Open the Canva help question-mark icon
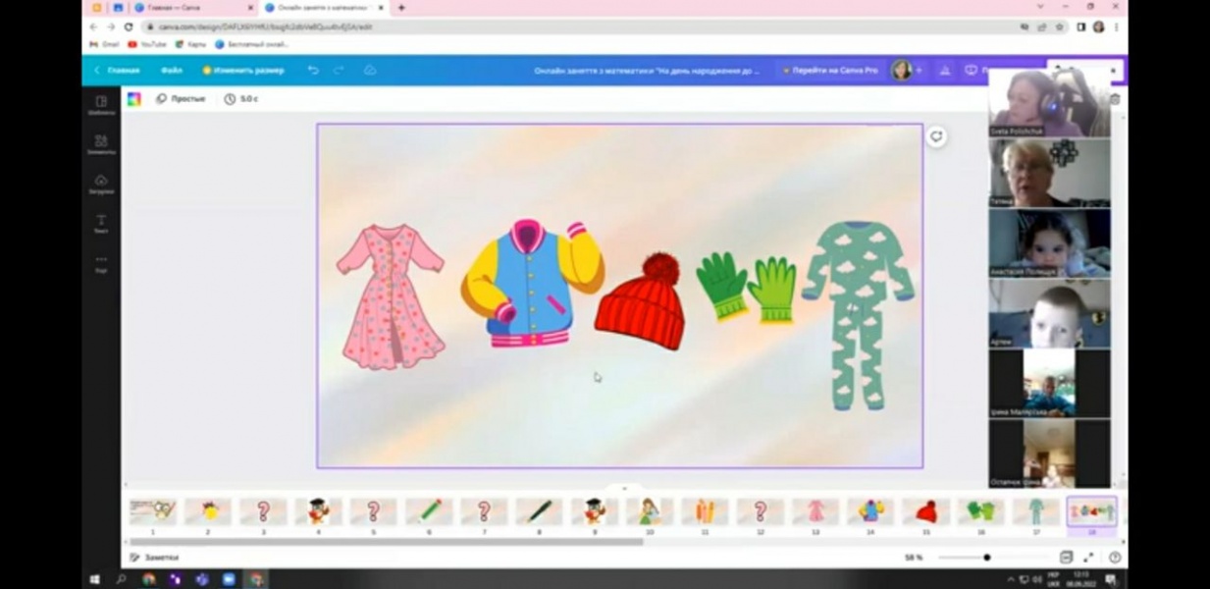Viewport: 1210px width, 589px height. (1114, 558)
